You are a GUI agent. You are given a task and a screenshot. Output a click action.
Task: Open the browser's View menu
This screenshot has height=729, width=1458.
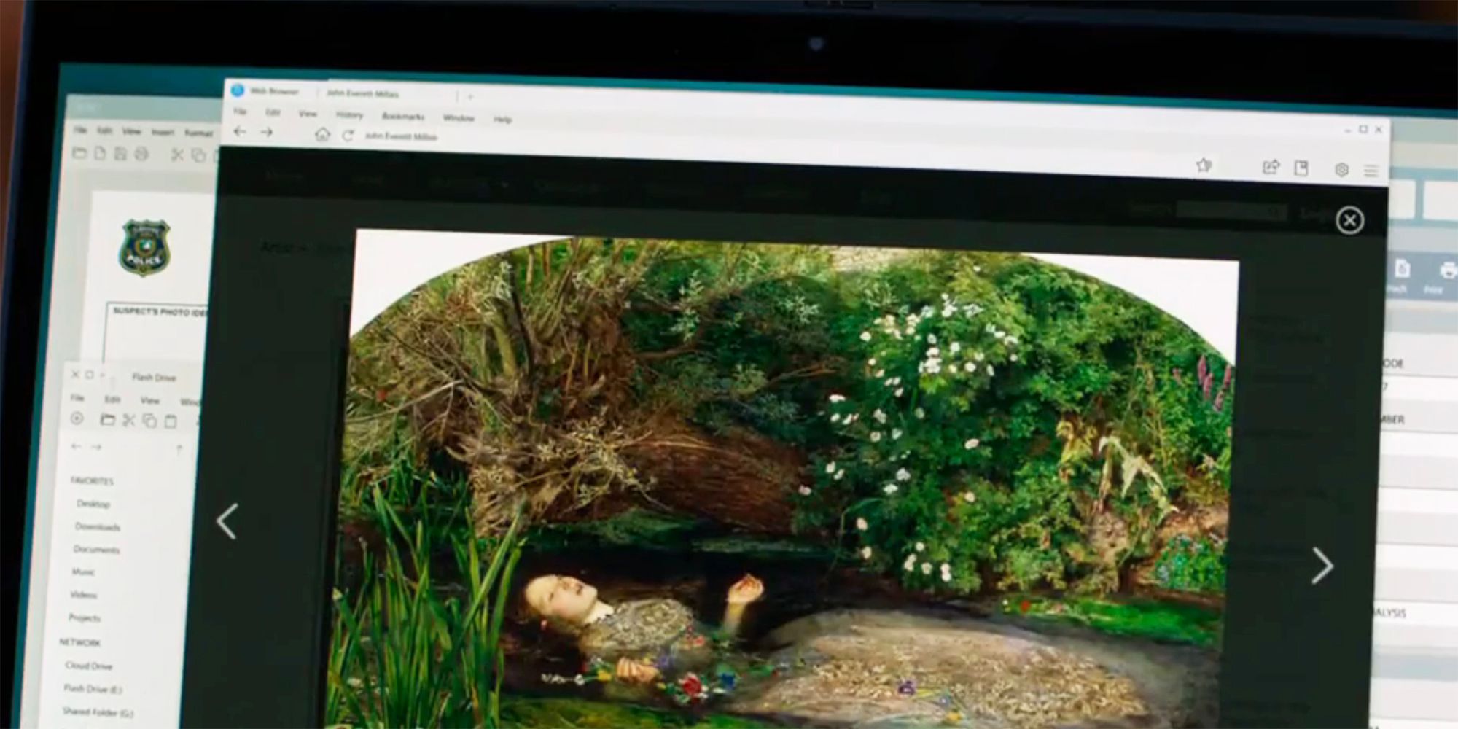308,114
